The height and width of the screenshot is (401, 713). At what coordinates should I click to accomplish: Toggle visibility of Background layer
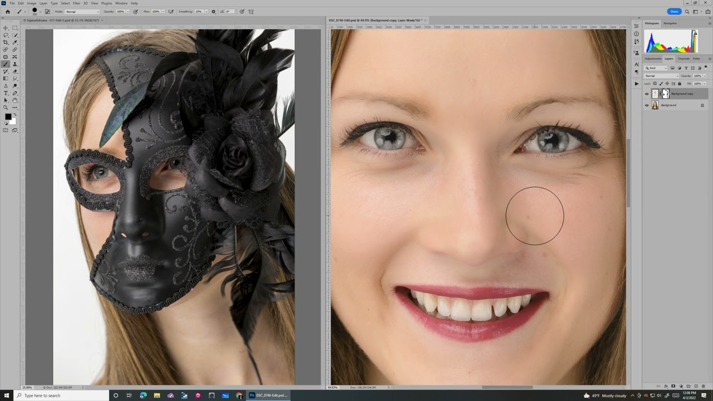(647, 105)
